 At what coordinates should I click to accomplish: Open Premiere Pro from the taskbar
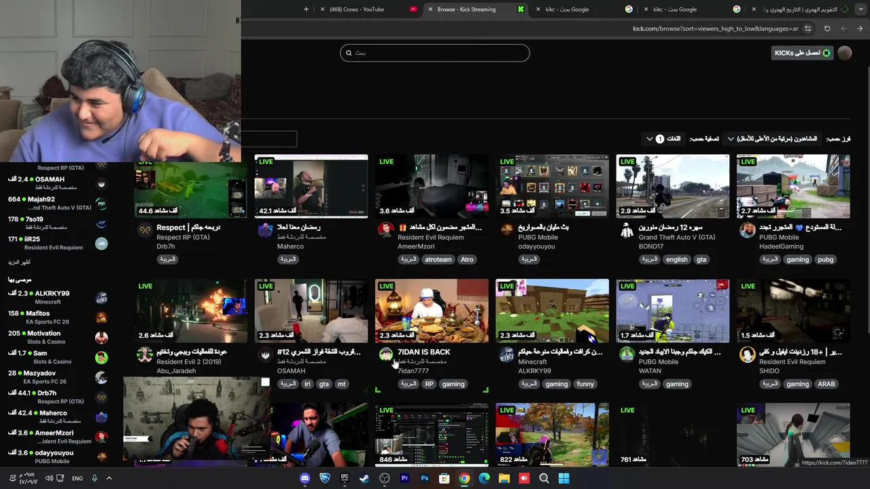tap(404, 478)
